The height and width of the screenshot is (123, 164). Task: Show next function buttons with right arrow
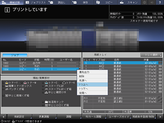point(160,117)
